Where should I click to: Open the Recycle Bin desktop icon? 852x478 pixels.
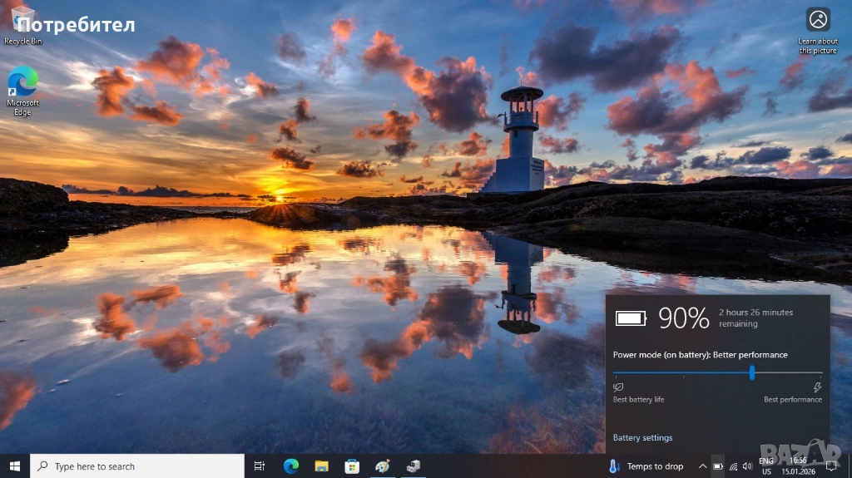[22, 23]
